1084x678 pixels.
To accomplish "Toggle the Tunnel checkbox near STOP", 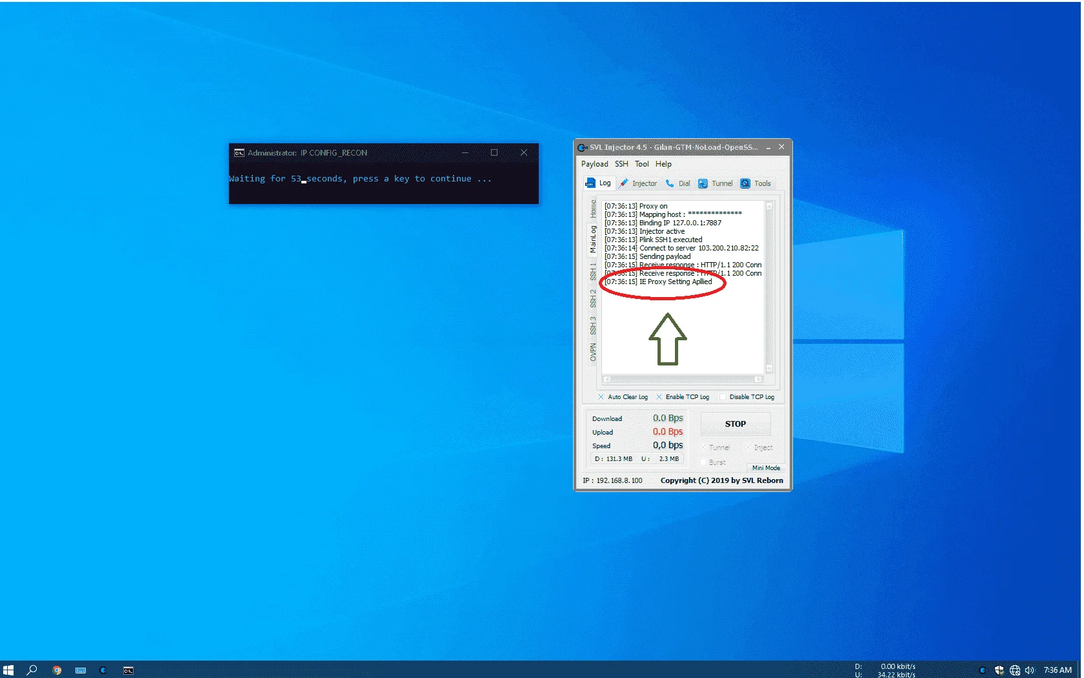I will pyautogui.click(x=703, y=447).
